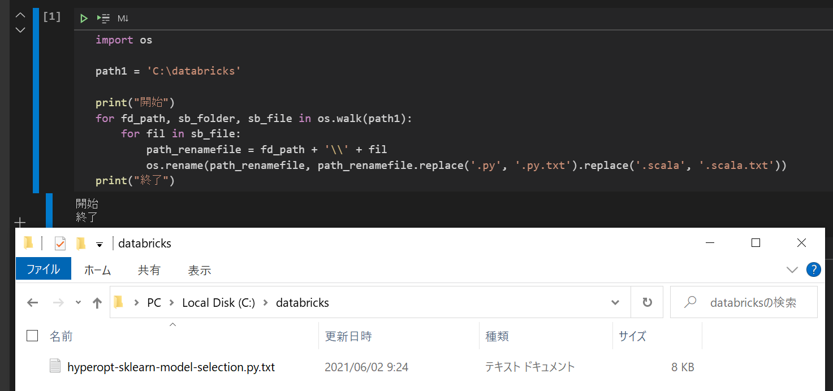Click New folder quick access icon
This screenshot has height=391, width=833.
click(x=81, y=244)
